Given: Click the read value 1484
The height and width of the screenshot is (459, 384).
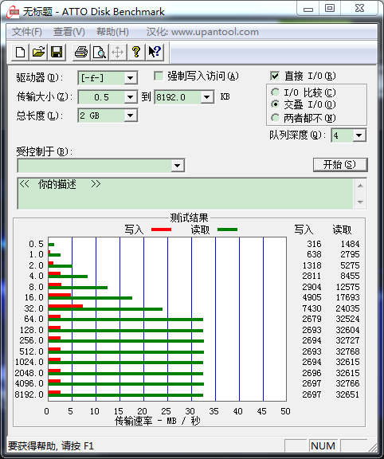Looking at the screenshot, I should click(350, 244).
